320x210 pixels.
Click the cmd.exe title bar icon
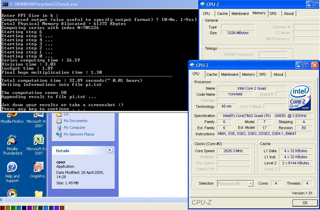(x=5, y=4)
